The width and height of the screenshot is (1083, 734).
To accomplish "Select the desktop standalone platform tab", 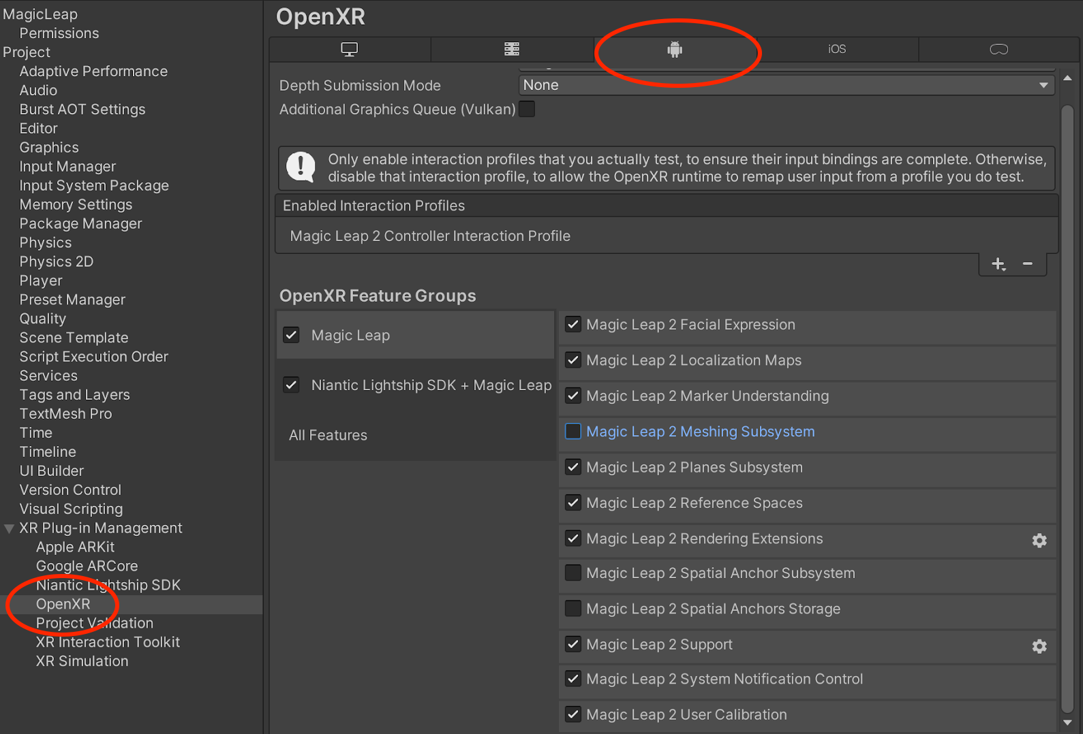I will [350, 49].
